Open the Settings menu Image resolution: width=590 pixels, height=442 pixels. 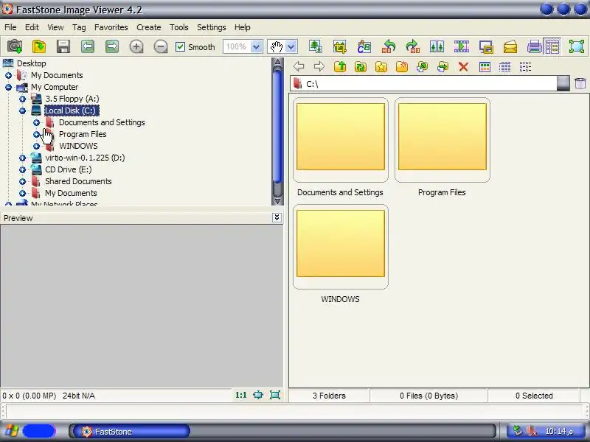pyautogui.click(x=211, y=27)
